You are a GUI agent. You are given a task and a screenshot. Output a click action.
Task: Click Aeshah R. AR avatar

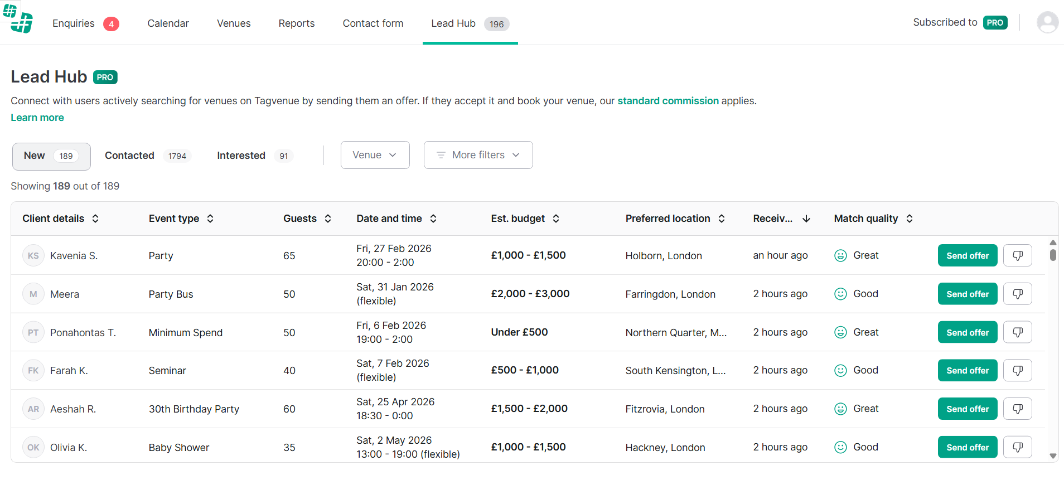[33, 409]
